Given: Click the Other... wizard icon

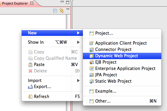Looking at the screenshot, I should [x=92, y=101].
